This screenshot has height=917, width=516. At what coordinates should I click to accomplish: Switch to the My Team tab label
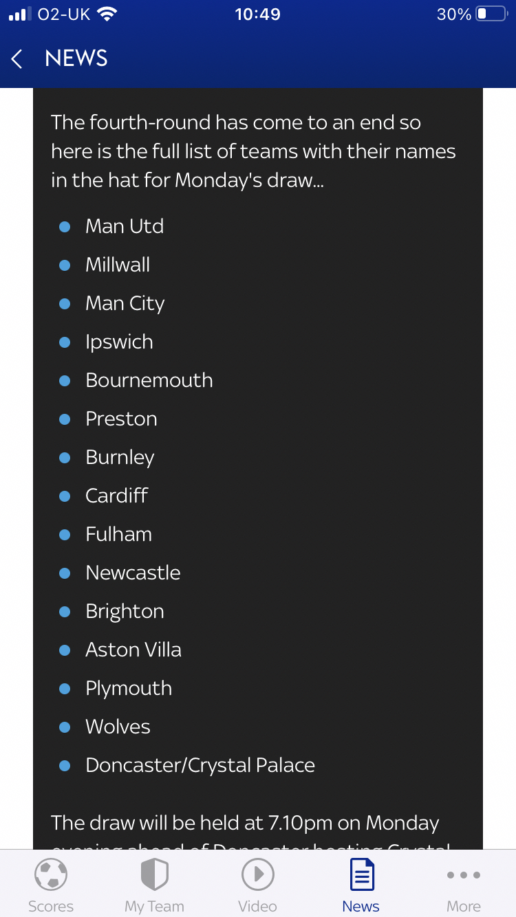tap(154, 906)
